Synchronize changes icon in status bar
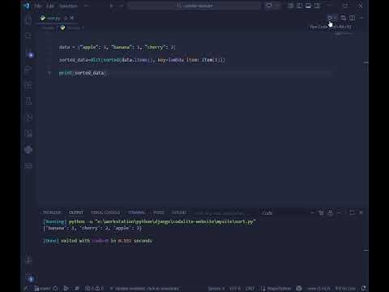 click(x=55, y=288)
